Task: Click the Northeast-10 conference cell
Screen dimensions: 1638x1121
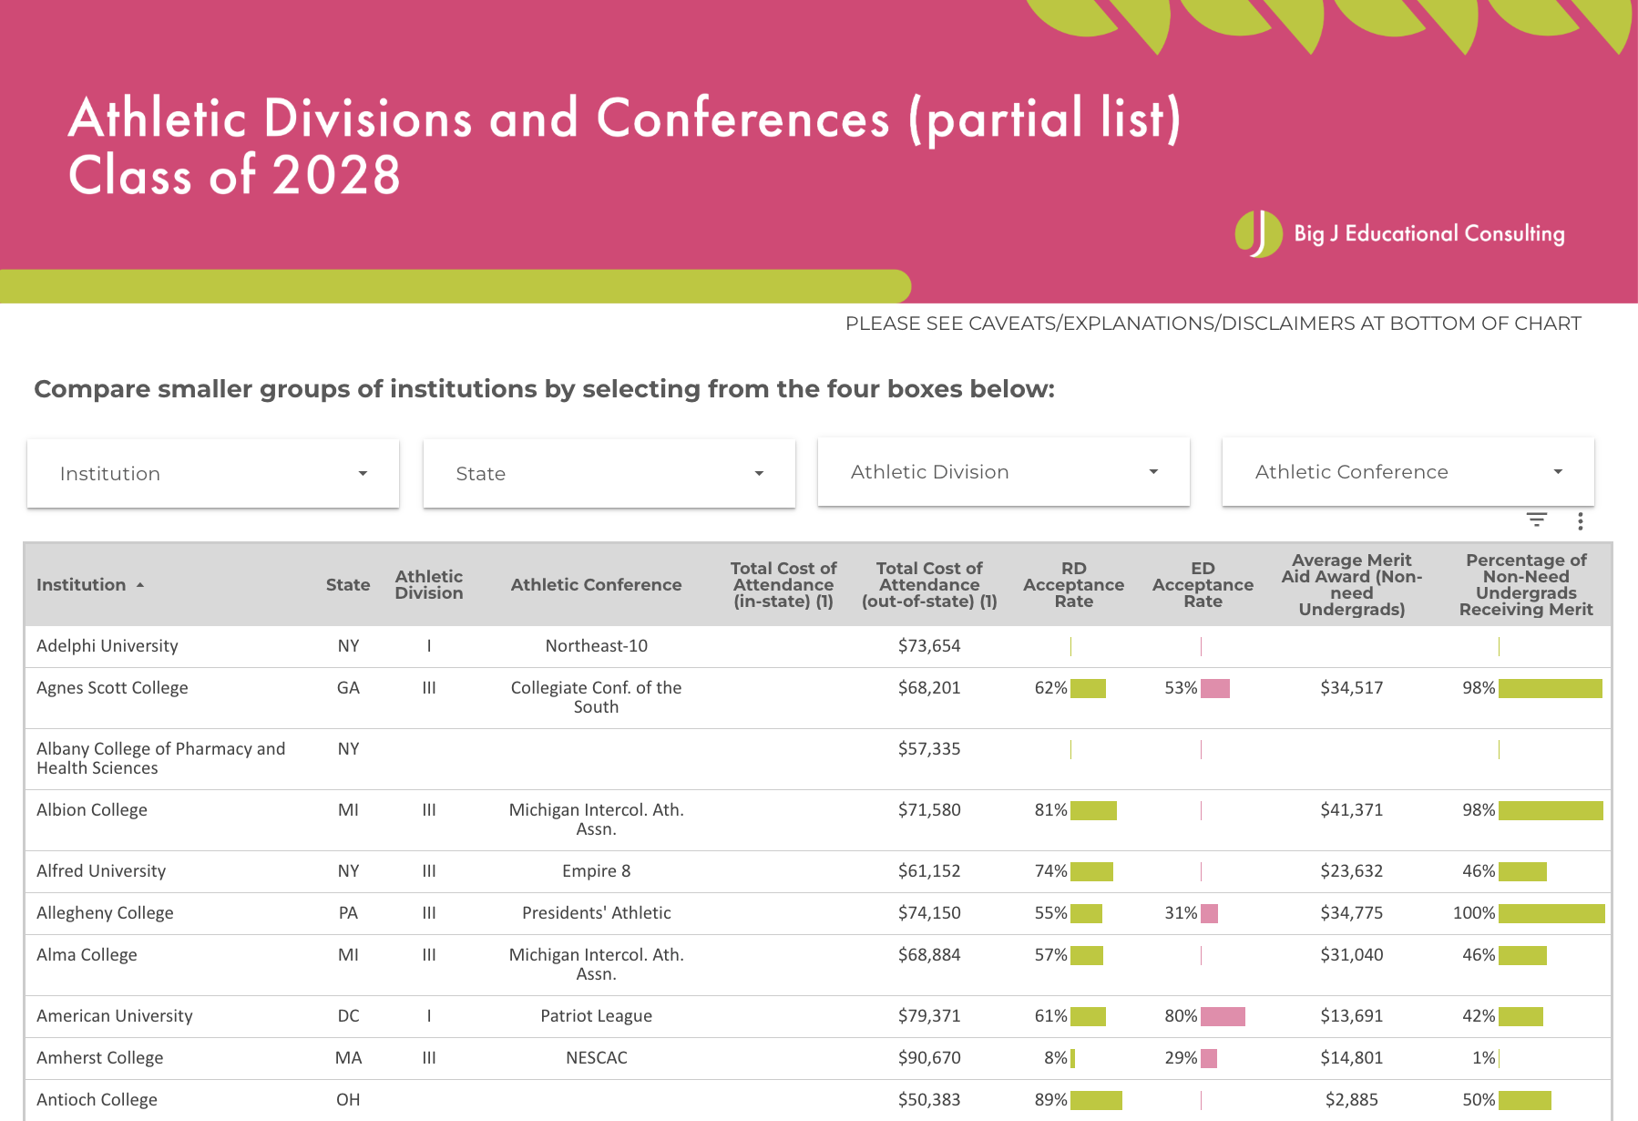Action: click(597, 646)
